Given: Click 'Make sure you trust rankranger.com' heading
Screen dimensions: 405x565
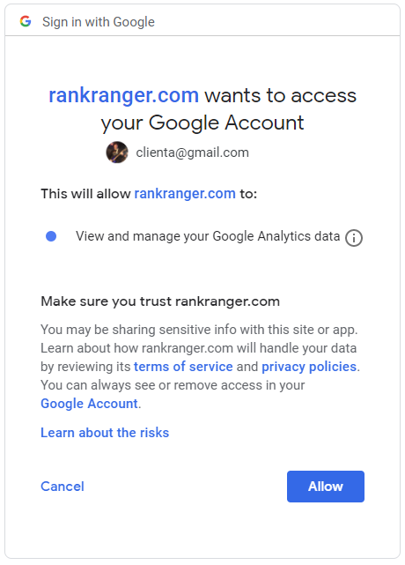Looking at the screenshot, I should [160, 301].
